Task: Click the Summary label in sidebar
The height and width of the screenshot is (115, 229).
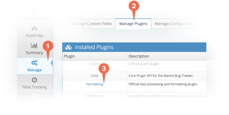Action: click(34, 53)
